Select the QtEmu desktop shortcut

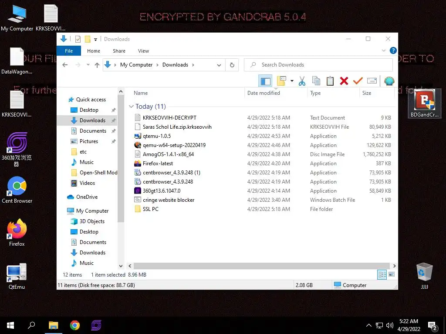(x=17, y=276)
